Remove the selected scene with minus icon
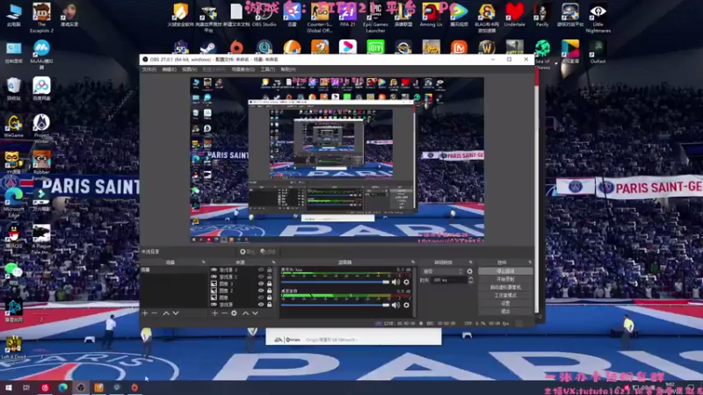 pyautogui.click(x=155, y=313)
